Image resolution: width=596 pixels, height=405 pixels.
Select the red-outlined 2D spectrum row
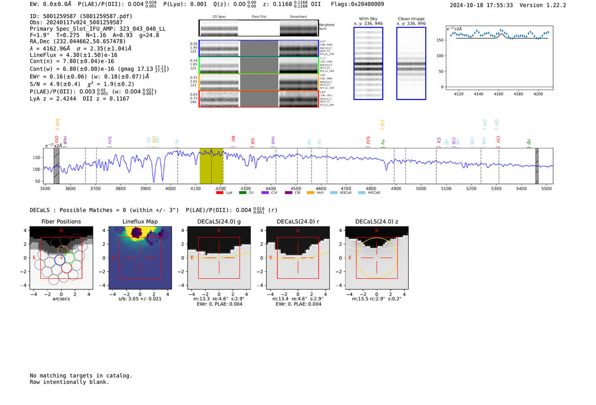pos(258,99)
